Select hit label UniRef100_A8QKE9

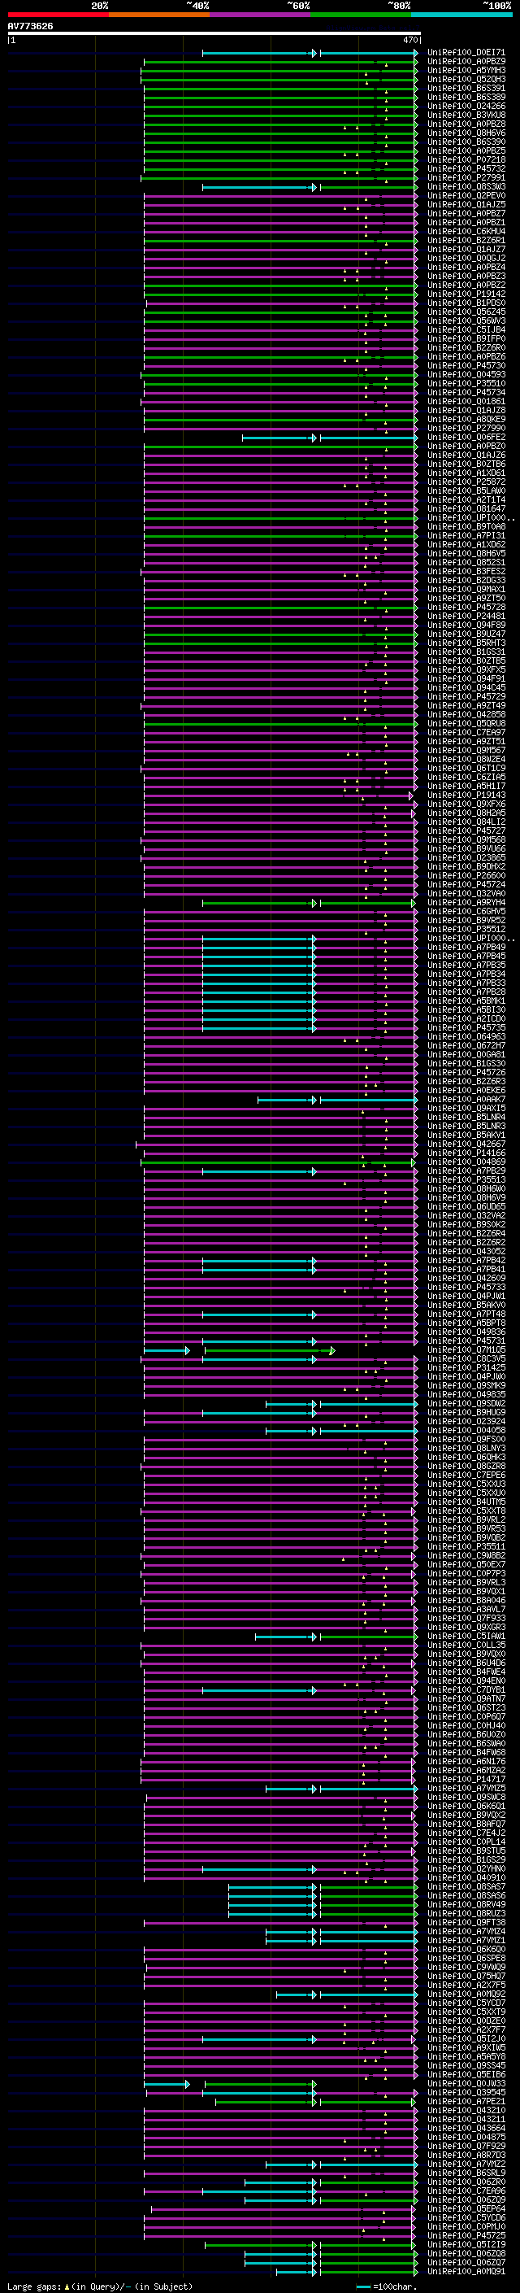(466, 421)
